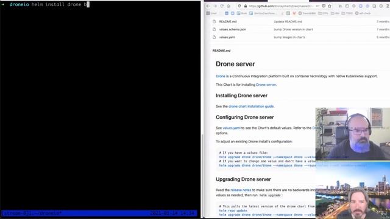Screen dimensions: 390x219
Task: Go back with the browser Back arrow
Action: pos(208,6)
